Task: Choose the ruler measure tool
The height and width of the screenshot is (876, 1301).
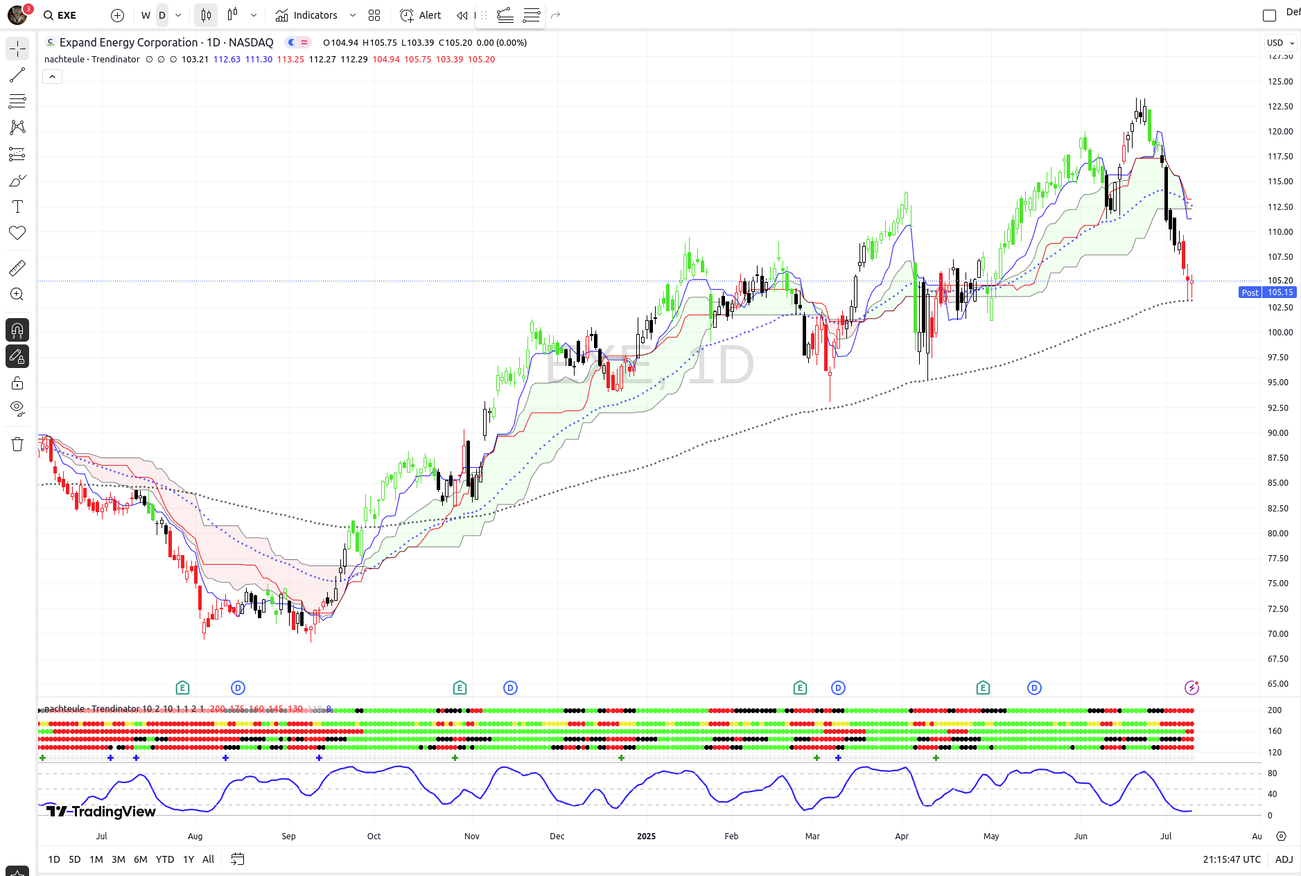Action: (17, 268)
